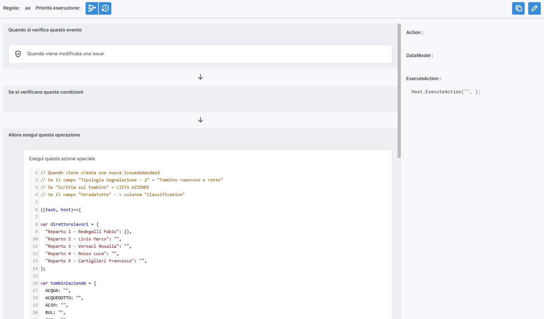Click the 'Esegui questa azione speciale' title
This screenshot has width=544, height=319.
(x=62, y=159)
